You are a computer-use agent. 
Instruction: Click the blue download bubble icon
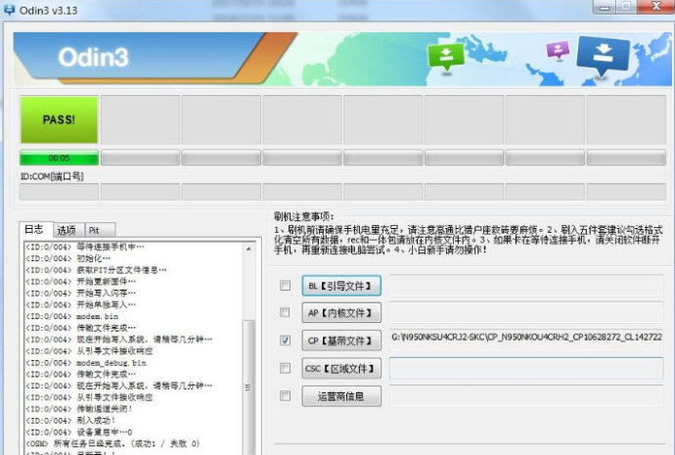coord(603,54)
